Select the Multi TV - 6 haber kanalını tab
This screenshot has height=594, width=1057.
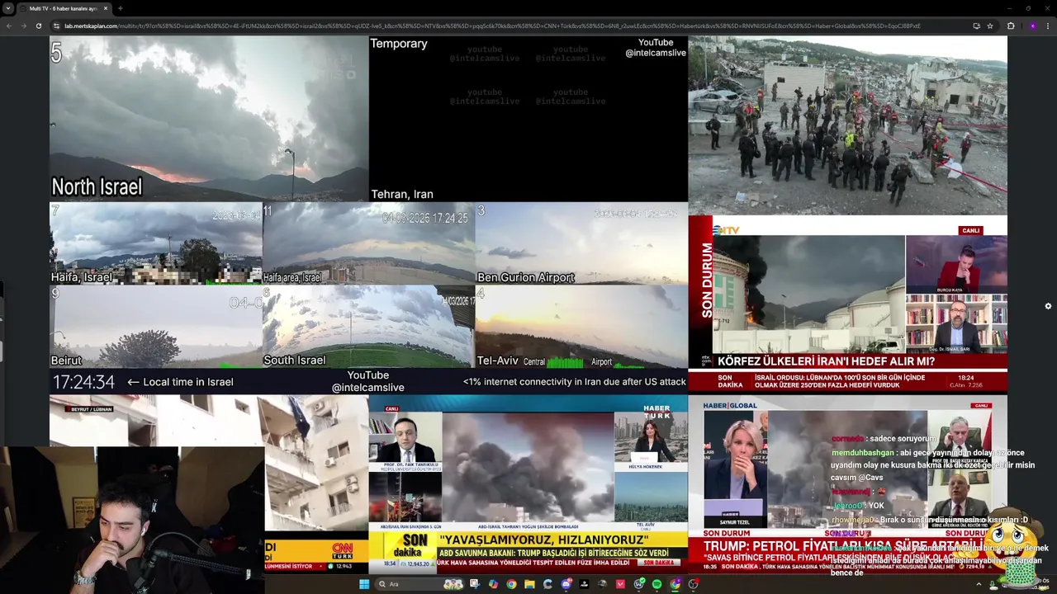coord(64,8)
